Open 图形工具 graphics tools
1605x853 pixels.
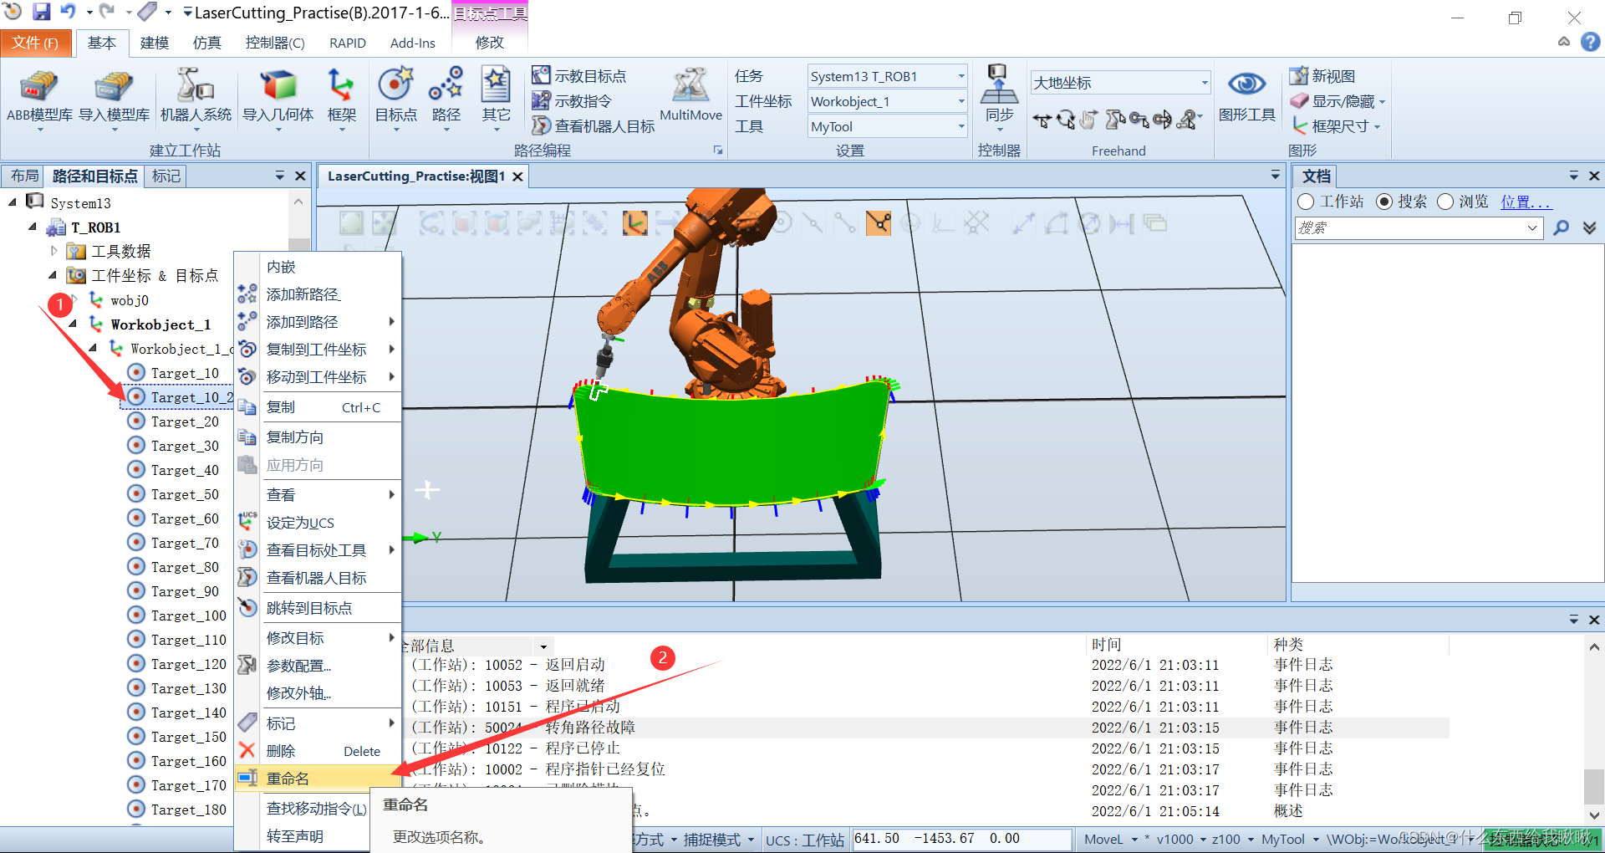click(x=1246, y=97)
